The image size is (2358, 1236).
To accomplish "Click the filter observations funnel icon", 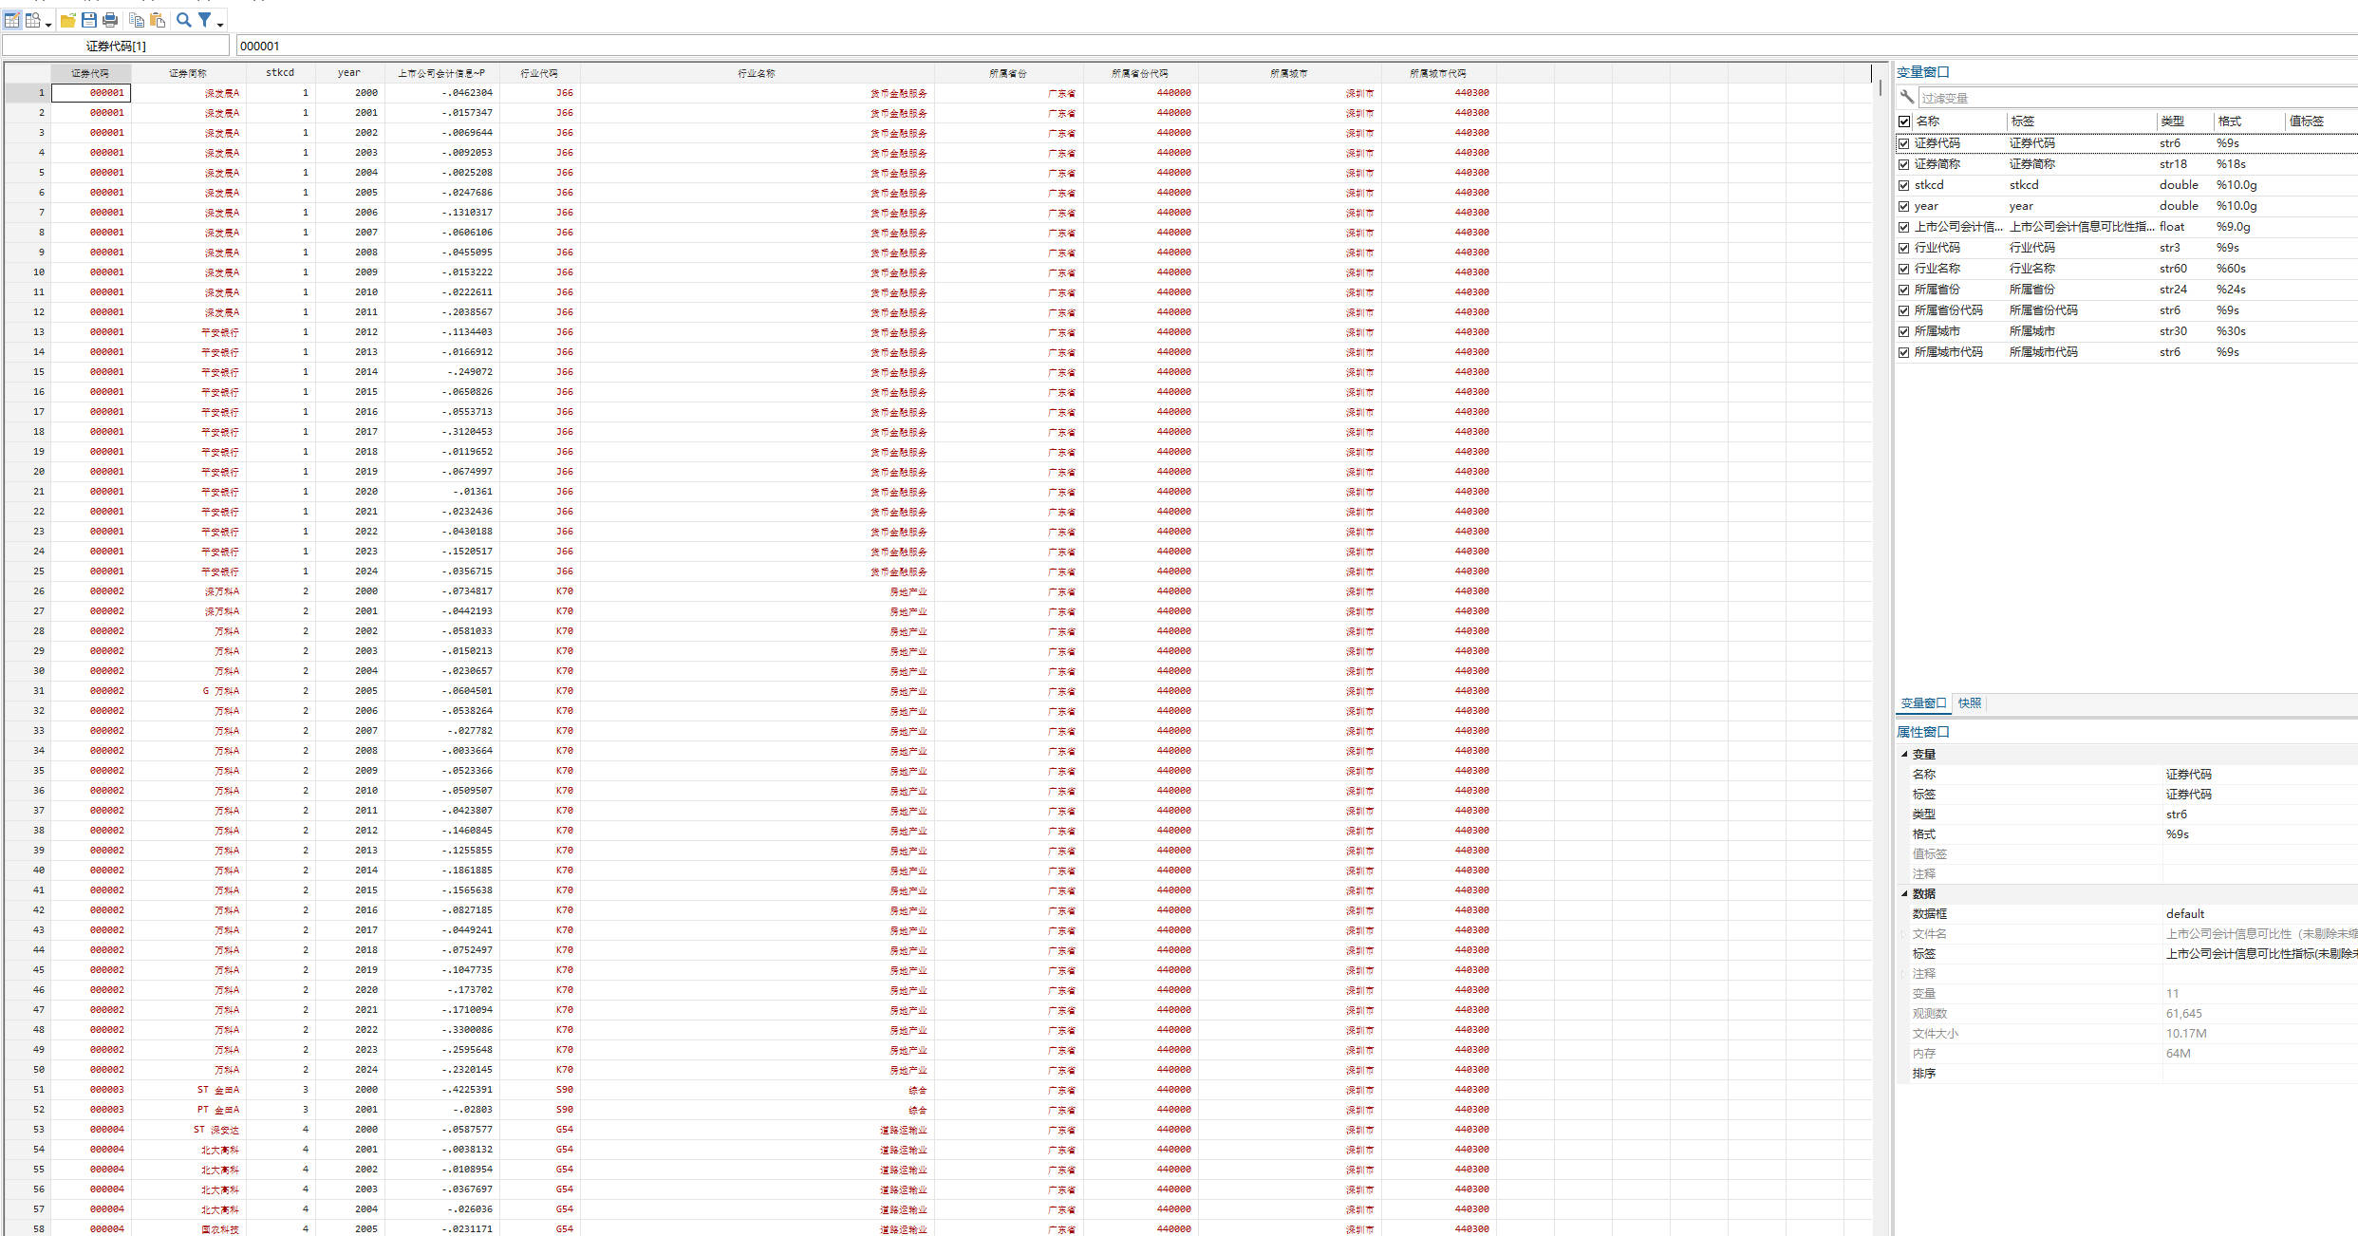I will (x=204, y=20).
